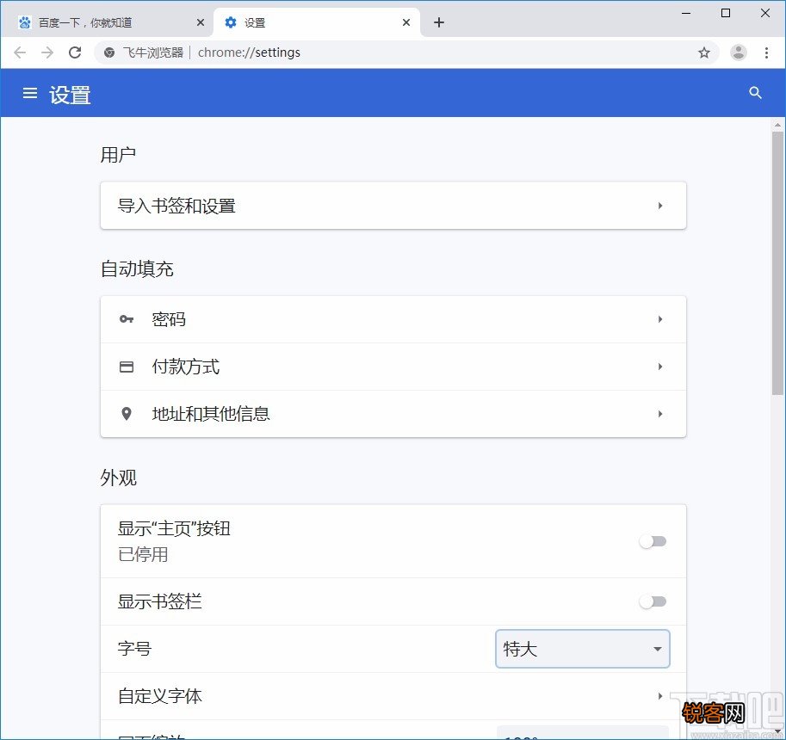The width and height of the screenshot is (786, 740).
Task: Click the key icon beside 密码
Action: point(127,319)
